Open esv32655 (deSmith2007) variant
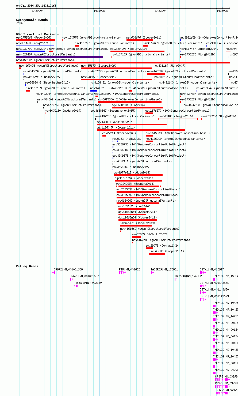Image resolution: width=238 pixels, height=396 pixels. [x=149, y=235]
